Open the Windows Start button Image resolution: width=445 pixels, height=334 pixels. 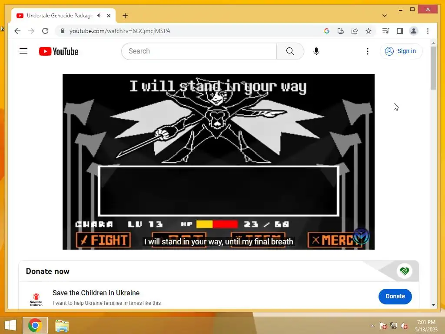[x=10, y=325]
